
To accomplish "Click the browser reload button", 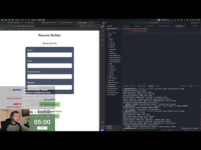I will click(8, 26).
